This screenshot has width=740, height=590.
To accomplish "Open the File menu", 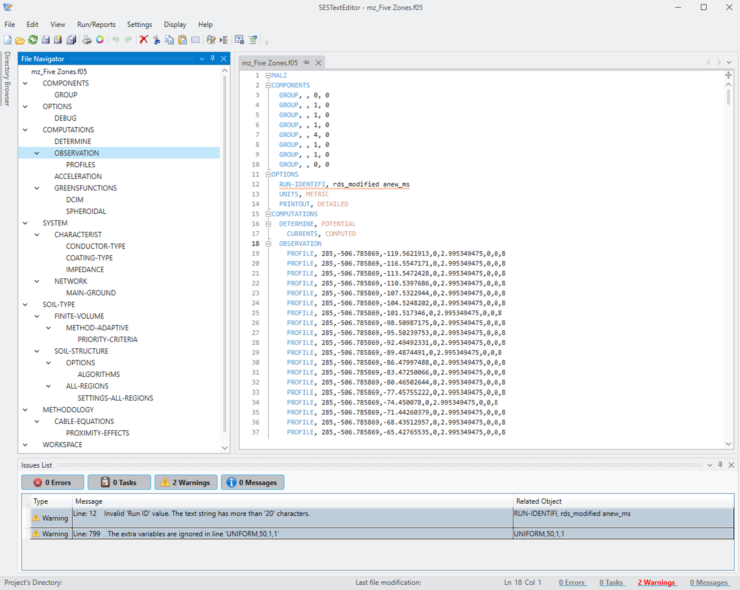I will pyautogui.click(x=10, y=24).
